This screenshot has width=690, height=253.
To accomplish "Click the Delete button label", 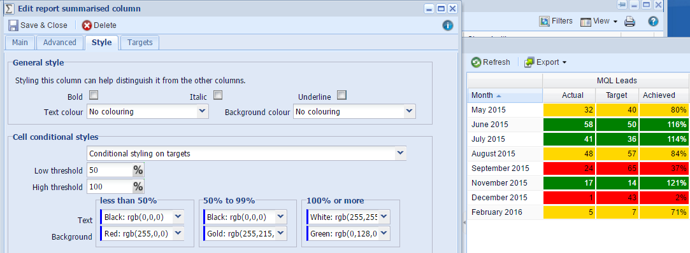I will 105,25.
